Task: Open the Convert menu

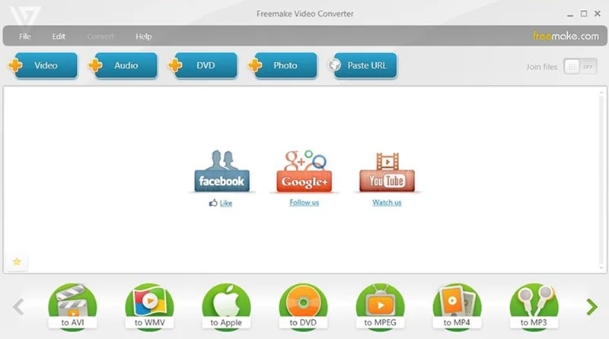Action: tap(100, 36)
